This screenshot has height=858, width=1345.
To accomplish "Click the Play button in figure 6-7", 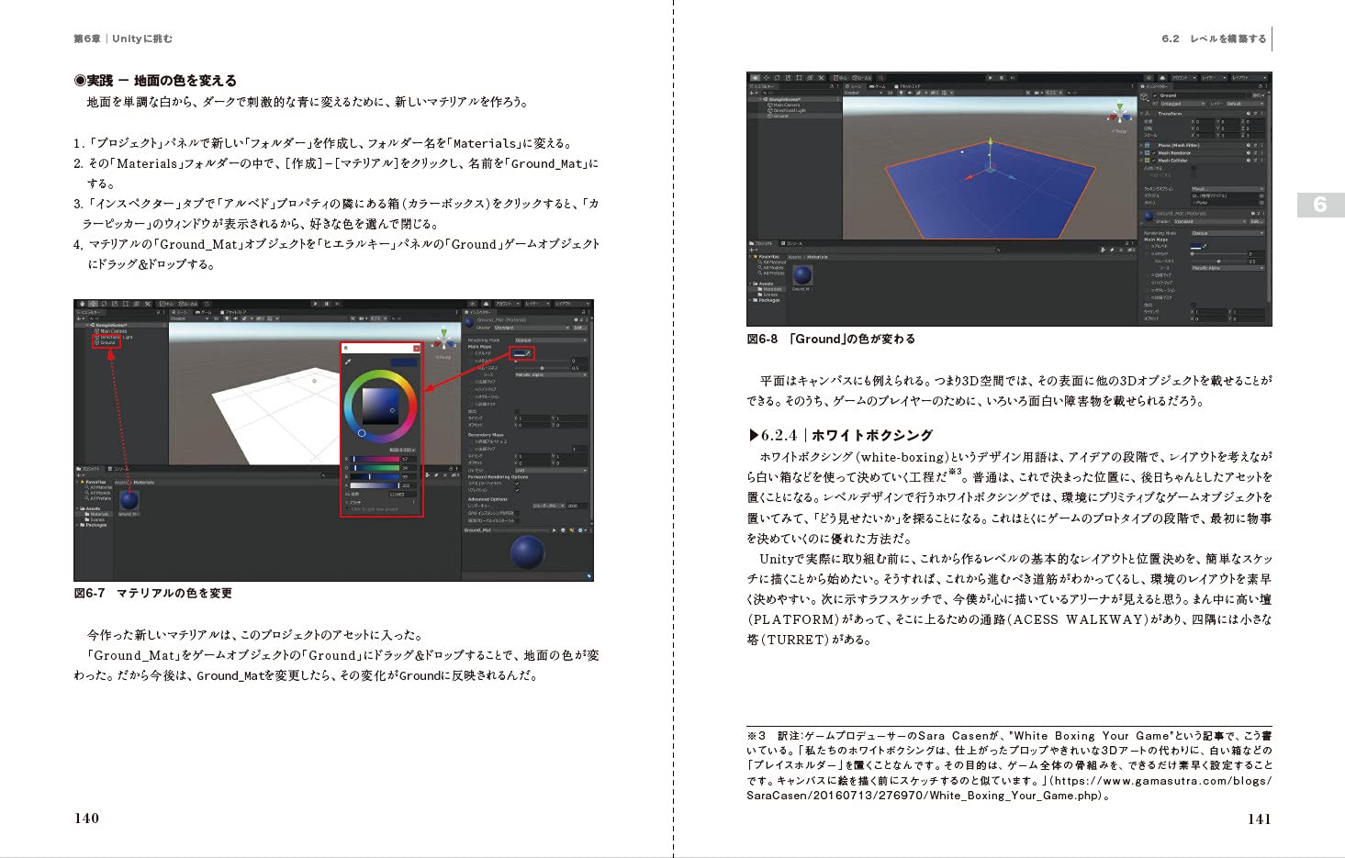I will (316, 304).
